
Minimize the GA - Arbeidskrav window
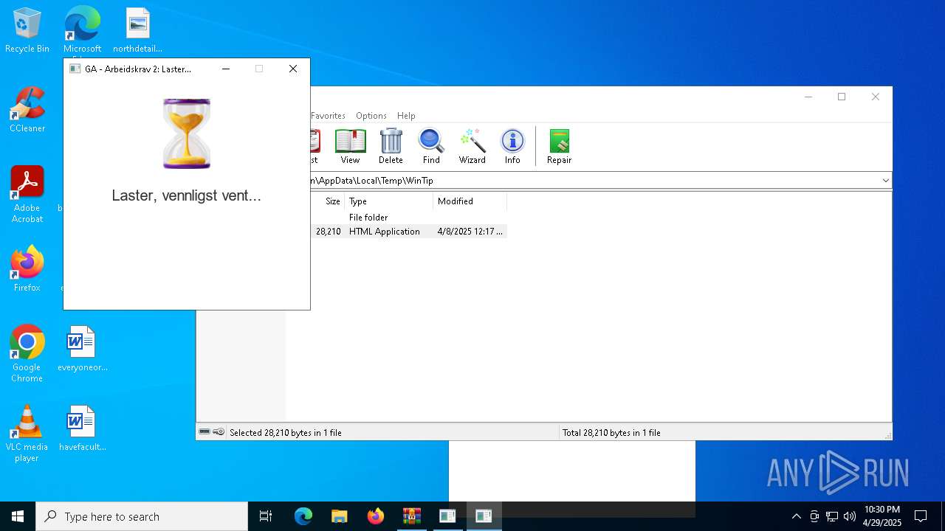pyautogui.click(x=226, y=69)
